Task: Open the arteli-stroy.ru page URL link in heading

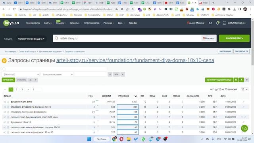Action: [135, 60]
